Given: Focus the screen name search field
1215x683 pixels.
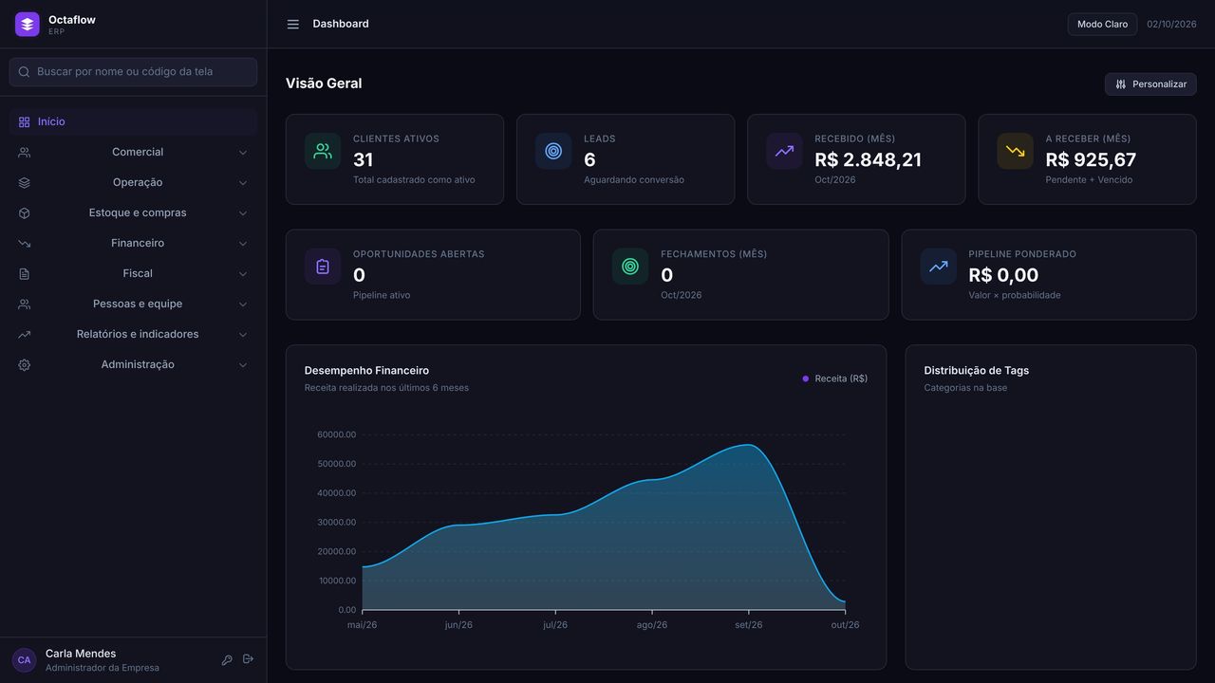Looking at the screenshot, I should point(133,72).
